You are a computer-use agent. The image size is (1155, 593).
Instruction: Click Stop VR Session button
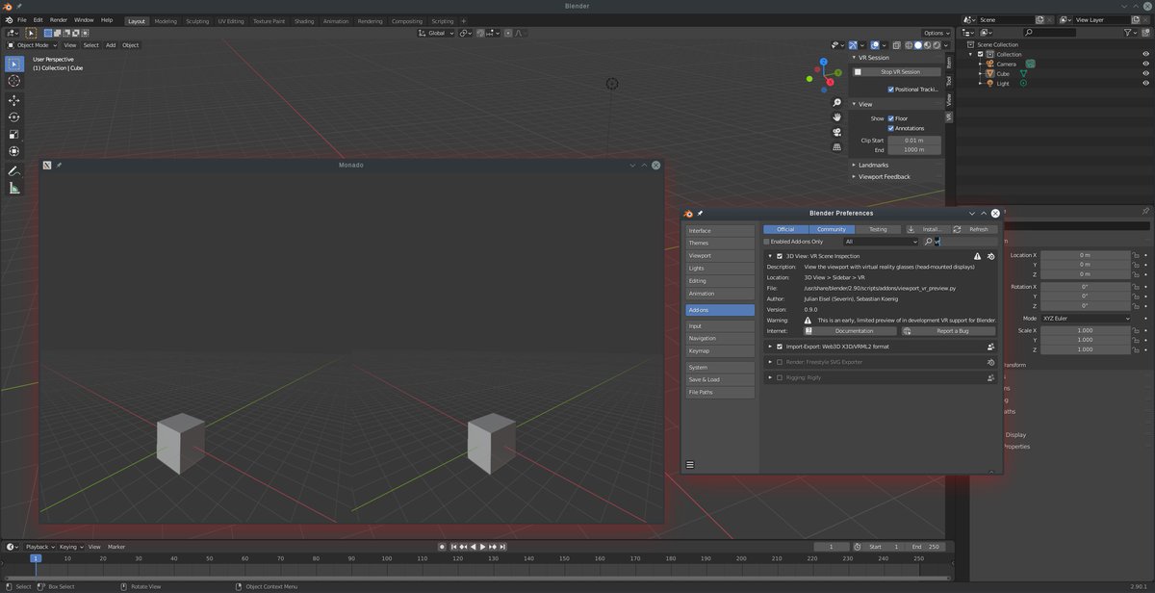896,71
